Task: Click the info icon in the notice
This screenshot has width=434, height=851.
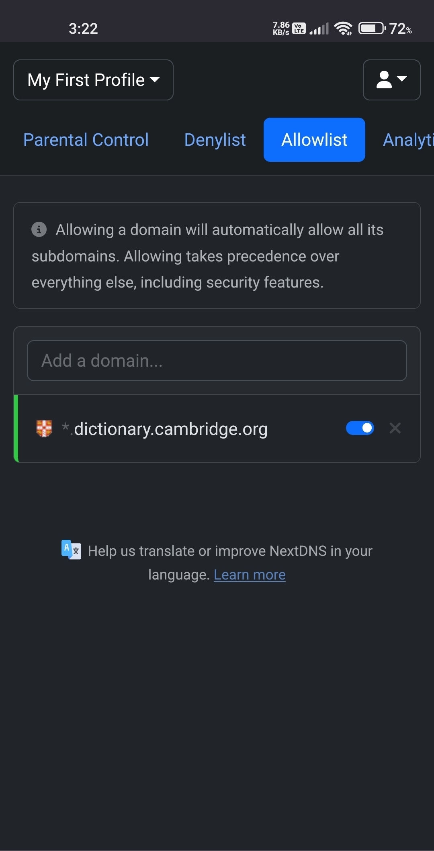Action: pyautogui.click(x=39, y=229)
